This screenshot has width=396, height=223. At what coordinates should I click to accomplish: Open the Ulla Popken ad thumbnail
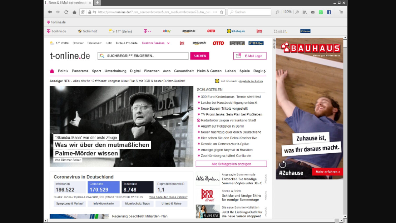coord(208,179)
